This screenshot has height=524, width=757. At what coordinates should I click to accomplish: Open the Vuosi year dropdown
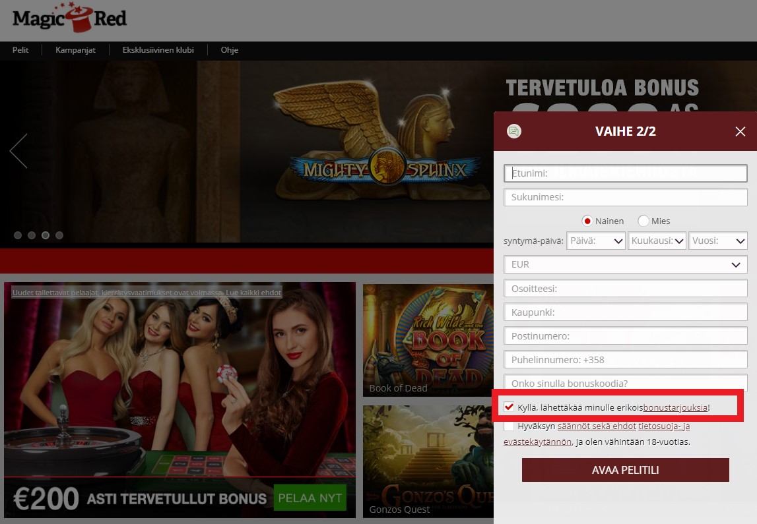coord(718,241)
